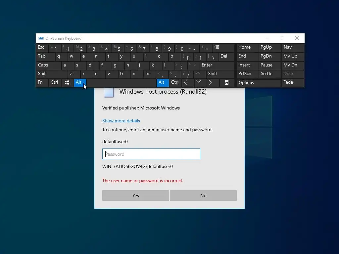The height and width of the screenshot is (254, 339).
Task: Click the WIN-7AHO56GQV4G\defaultuser0 text
Action: tap(137, 167)
